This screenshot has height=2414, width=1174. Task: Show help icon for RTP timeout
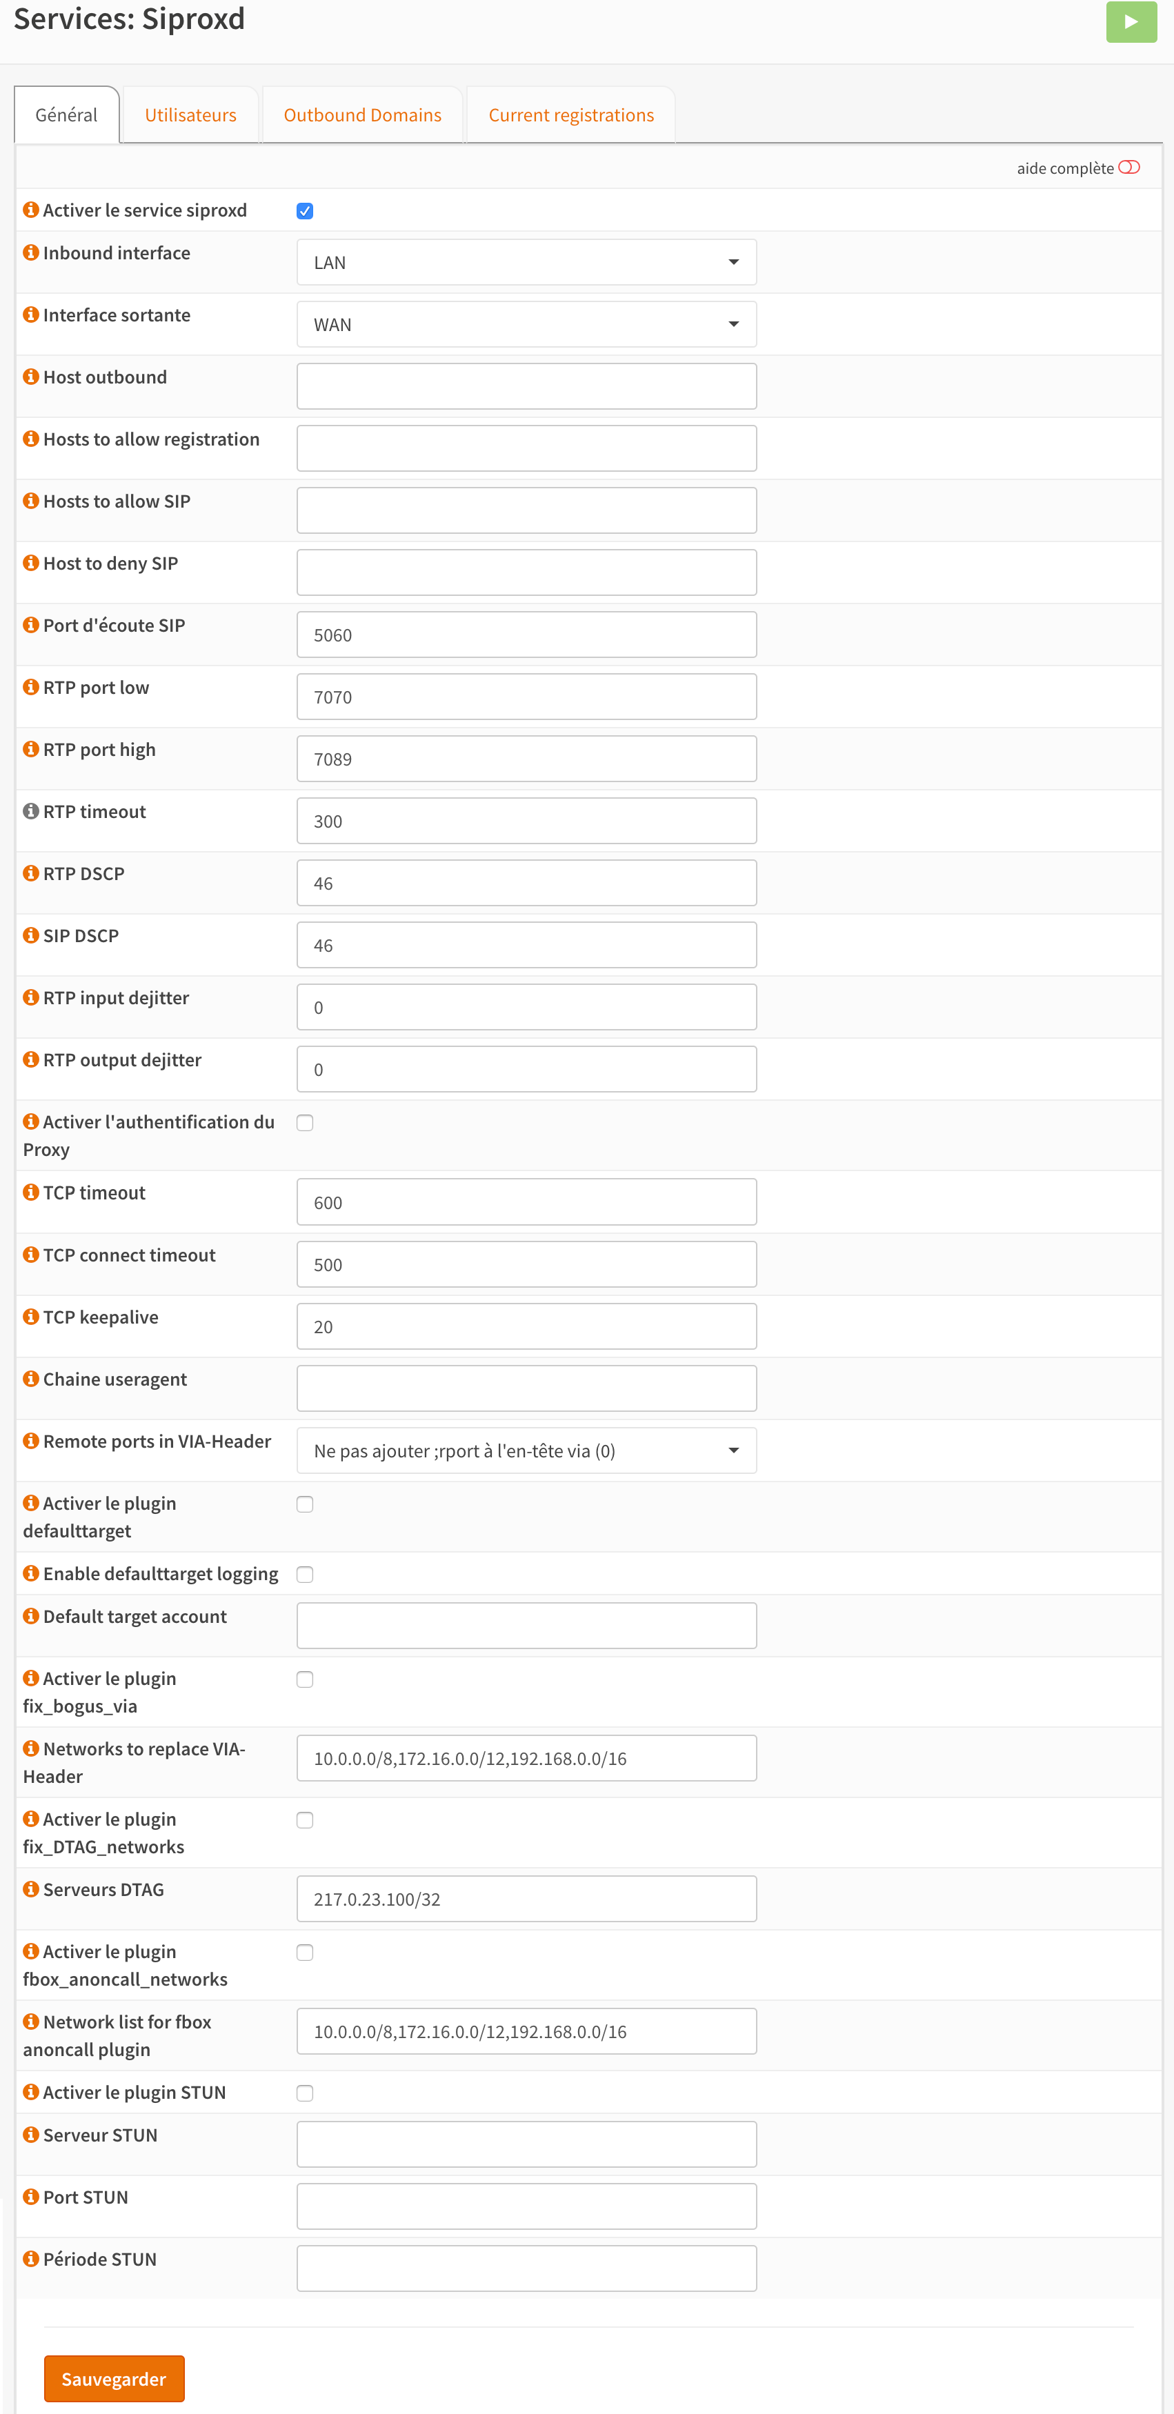click(x=31, y=812)
